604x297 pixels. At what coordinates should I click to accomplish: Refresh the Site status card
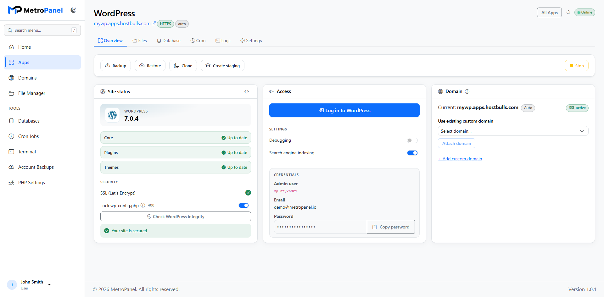coord(247,92)
